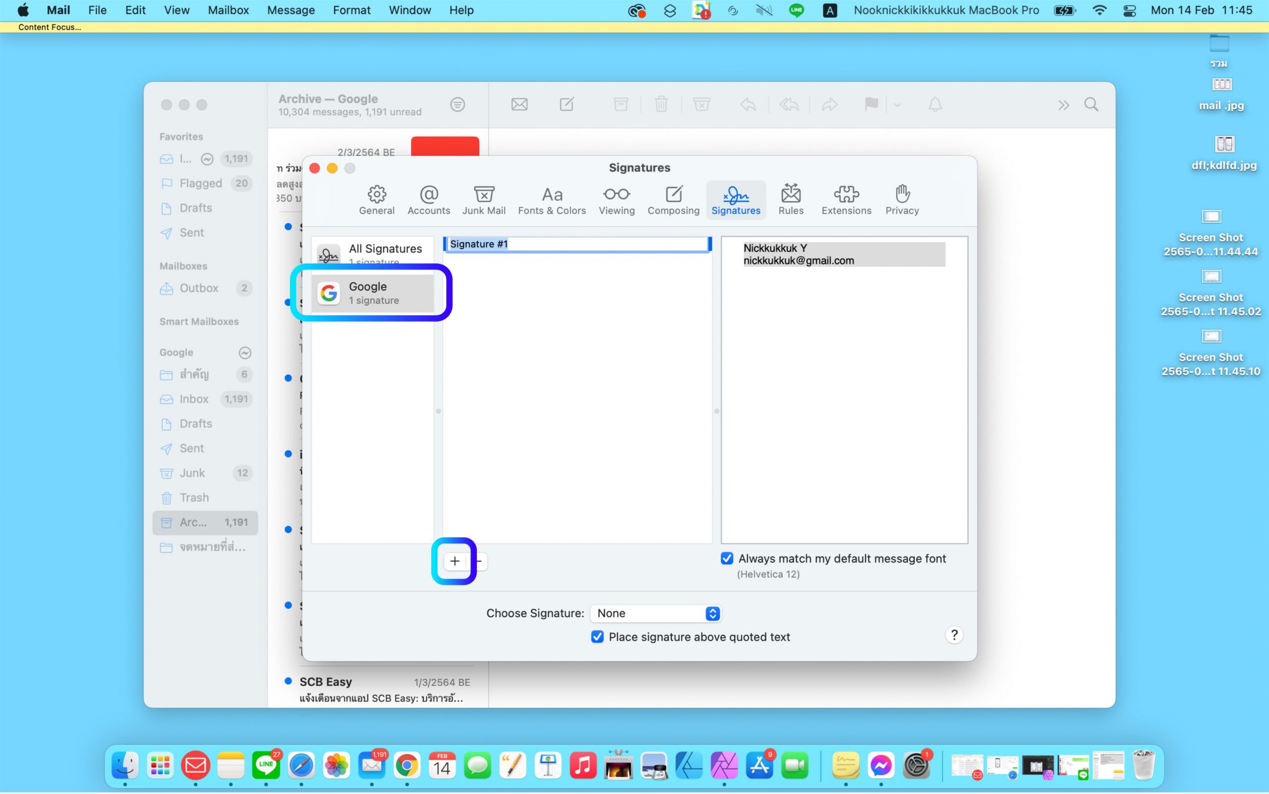
Task: Uncheck Always match my default message font
Action: click(x=727, y=558)
